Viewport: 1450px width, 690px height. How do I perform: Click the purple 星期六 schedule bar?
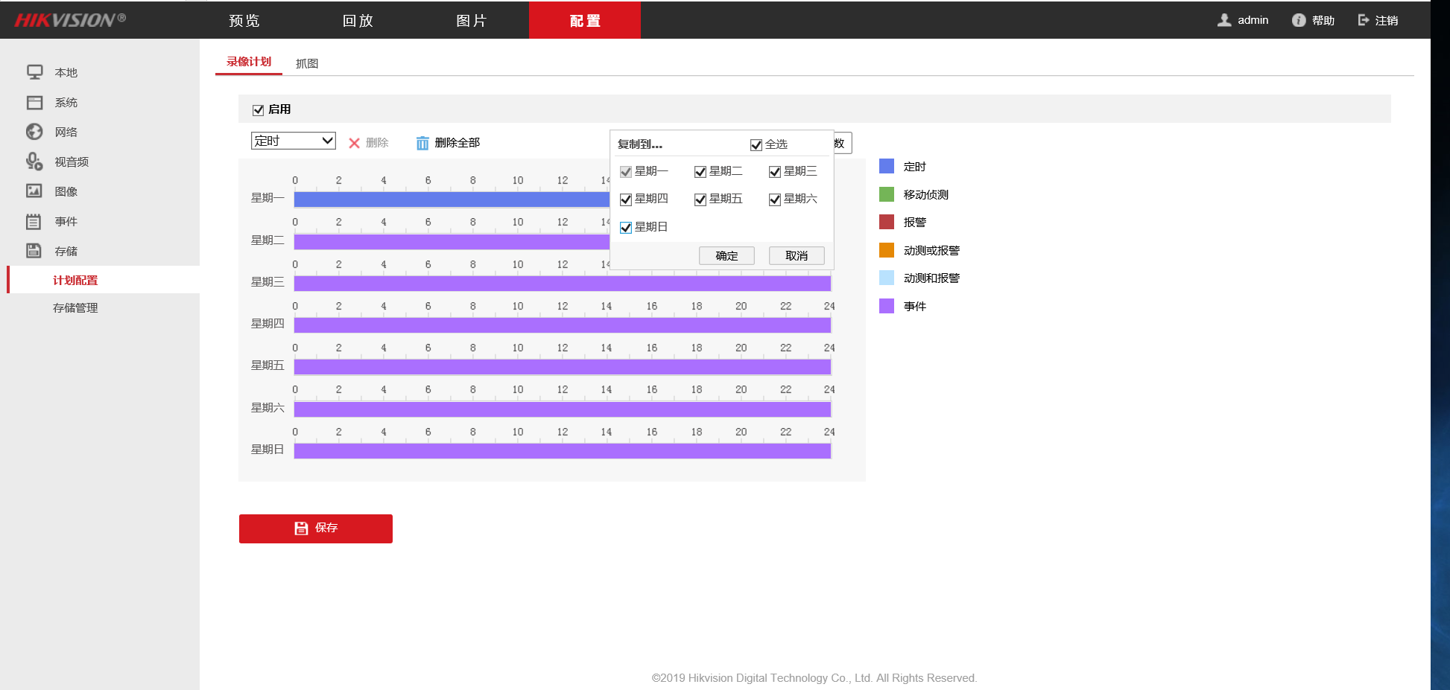563,409
